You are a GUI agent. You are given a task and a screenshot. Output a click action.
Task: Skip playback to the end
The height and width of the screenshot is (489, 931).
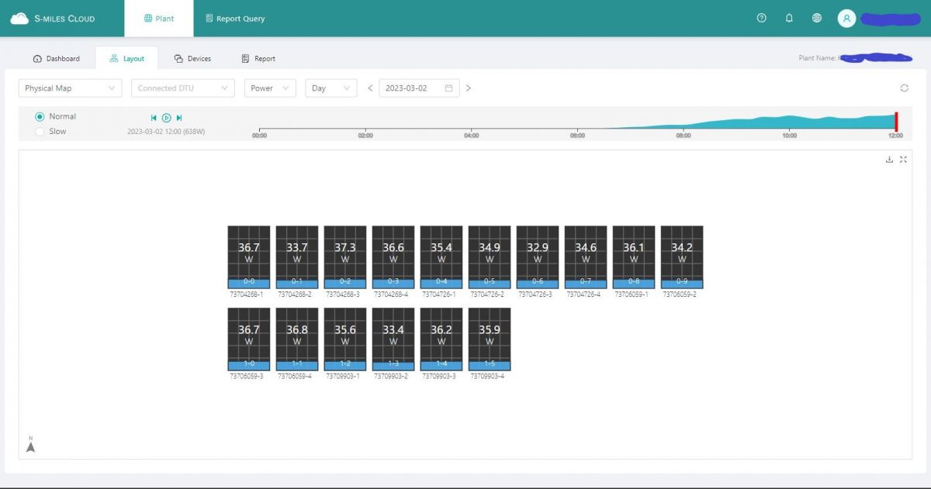point(179,118)
